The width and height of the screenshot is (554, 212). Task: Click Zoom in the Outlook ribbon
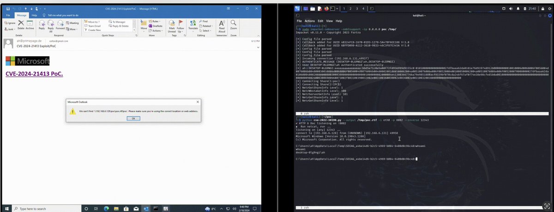(x=234, y=25)
